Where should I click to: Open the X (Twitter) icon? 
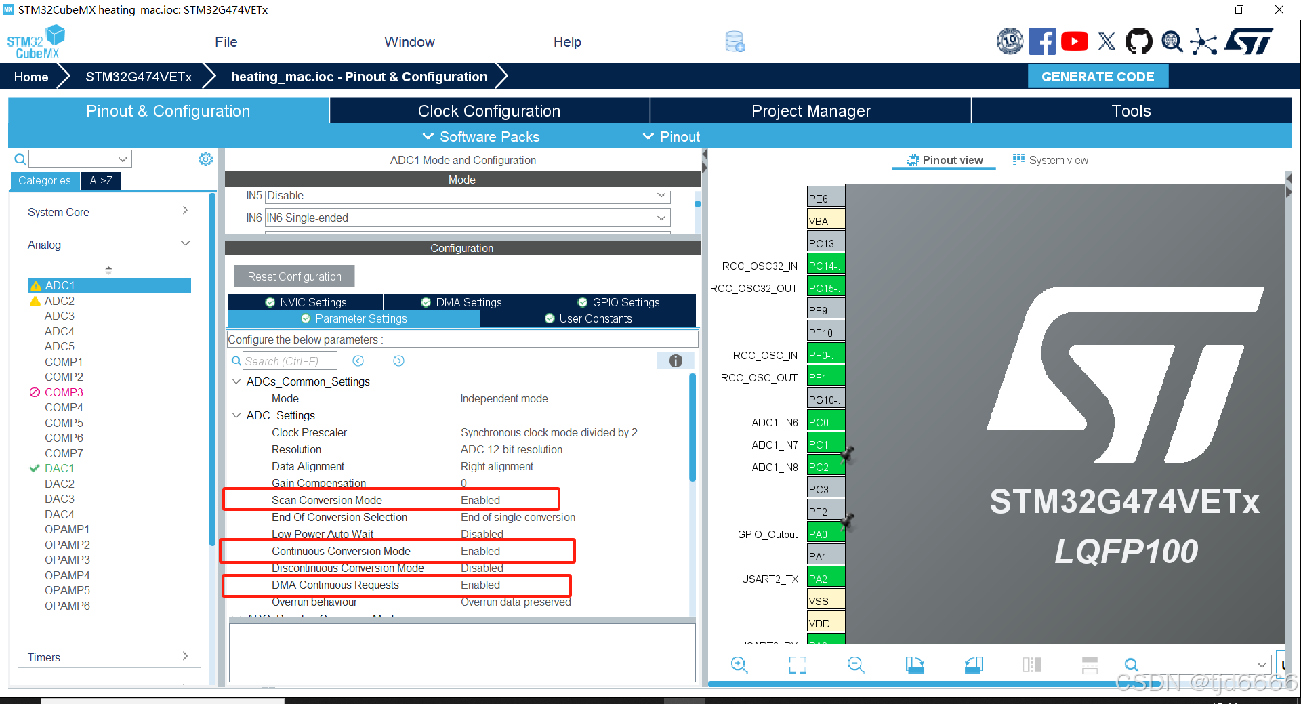pyautogui.click(x=1107, y=41)
